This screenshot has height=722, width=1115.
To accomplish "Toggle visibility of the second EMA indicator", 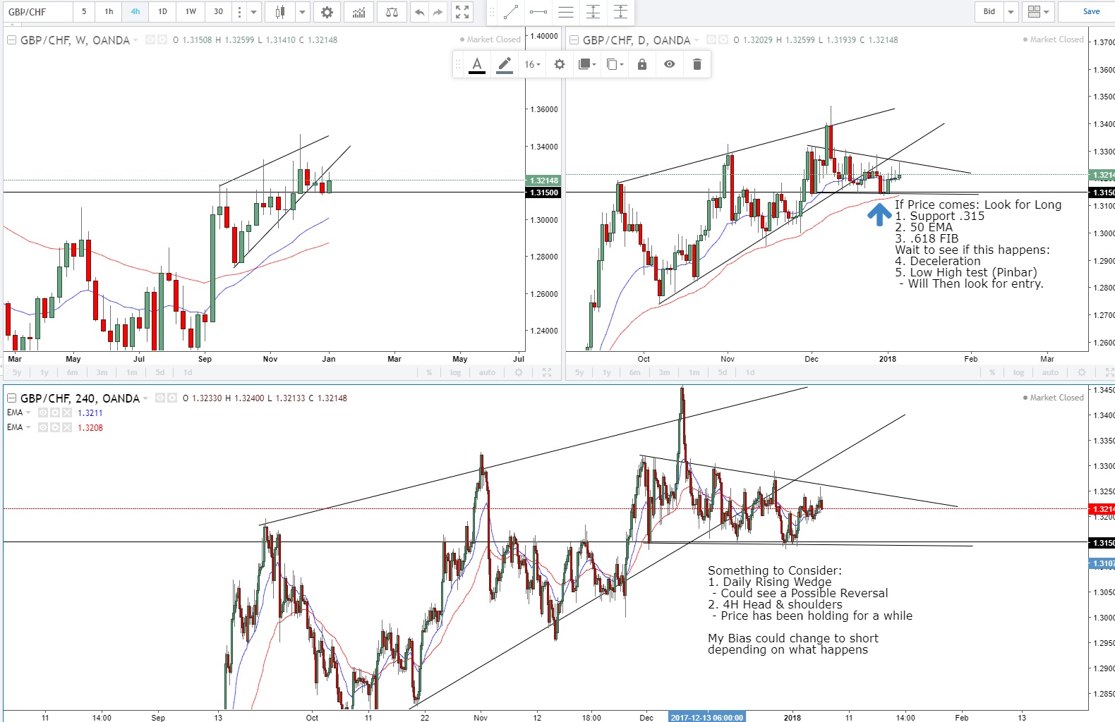I will click(x=43, y=427).
